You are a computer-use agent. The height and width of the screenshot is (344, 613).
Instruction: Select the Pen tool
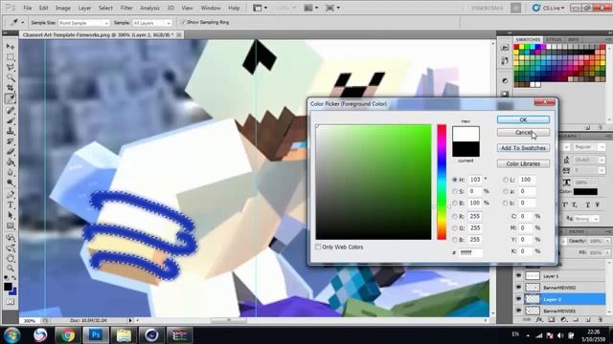(11, 194)
